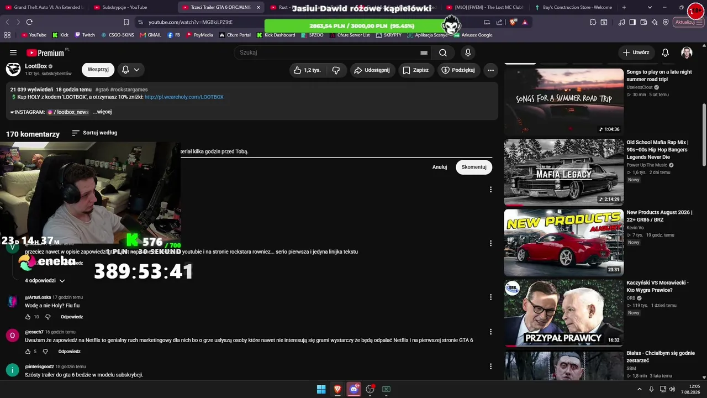
Task: Click the YouTube search magnifier button
Action: (x=442, y=53)
